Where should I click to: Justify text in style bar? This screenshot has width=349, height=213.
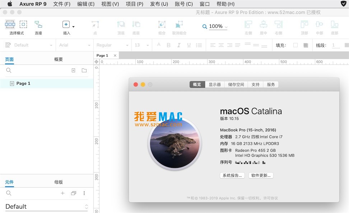(x=238, y=45)
